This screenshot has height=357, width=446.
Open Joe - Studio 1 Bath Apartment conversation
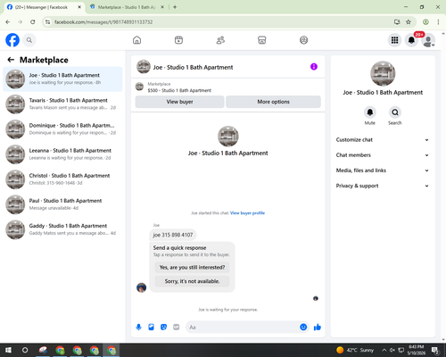click(x=62, y=79)
